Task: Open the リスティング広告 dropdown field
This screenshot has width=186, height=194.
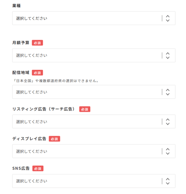Action: (94, 121)
